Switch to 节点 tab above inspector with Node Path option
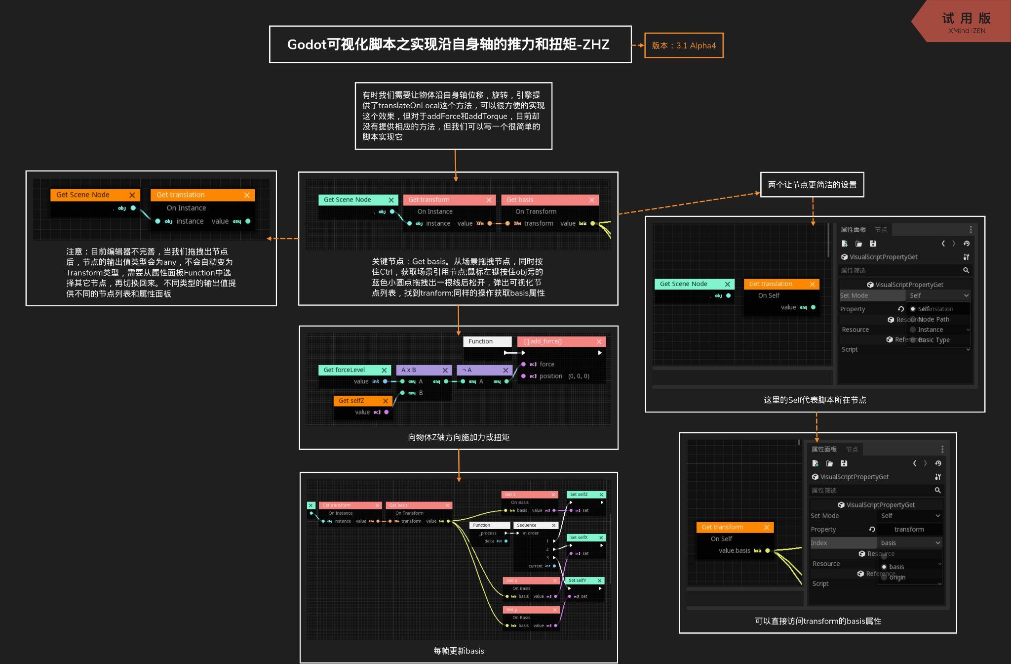 881,230
